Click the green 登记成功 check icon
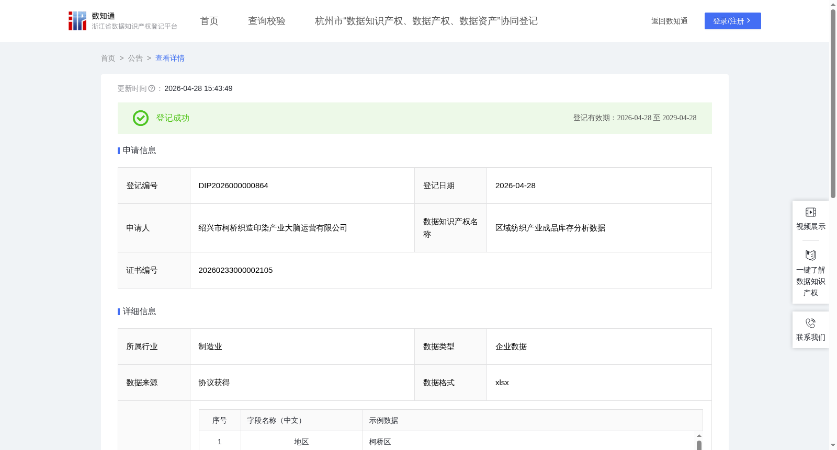Viewport: 837px width, 450px height. coord(141,118)
